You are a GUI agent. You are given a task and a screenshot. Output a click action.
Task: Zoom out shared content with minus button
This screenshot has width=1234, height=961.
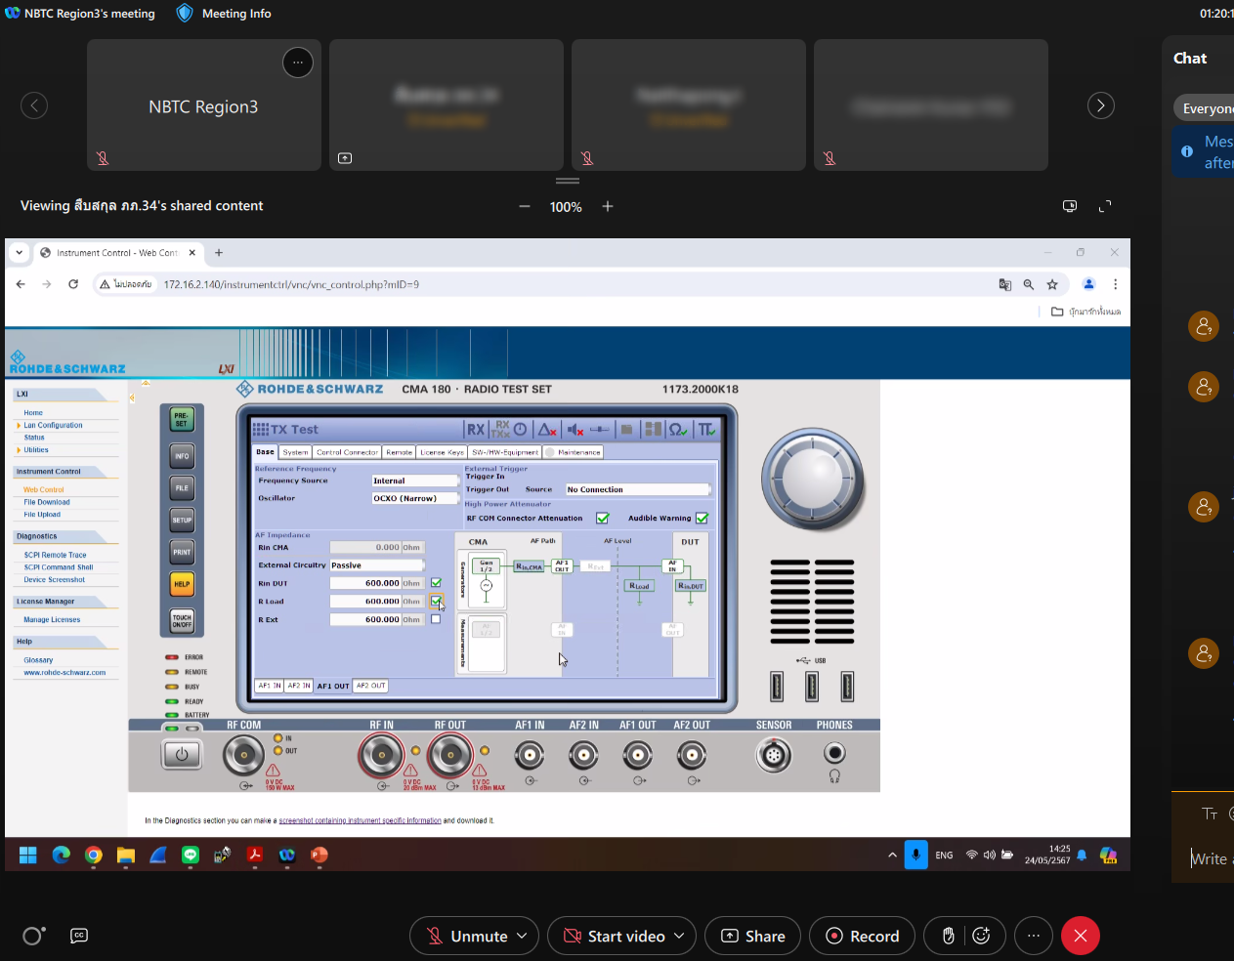(x=525, y=206)
